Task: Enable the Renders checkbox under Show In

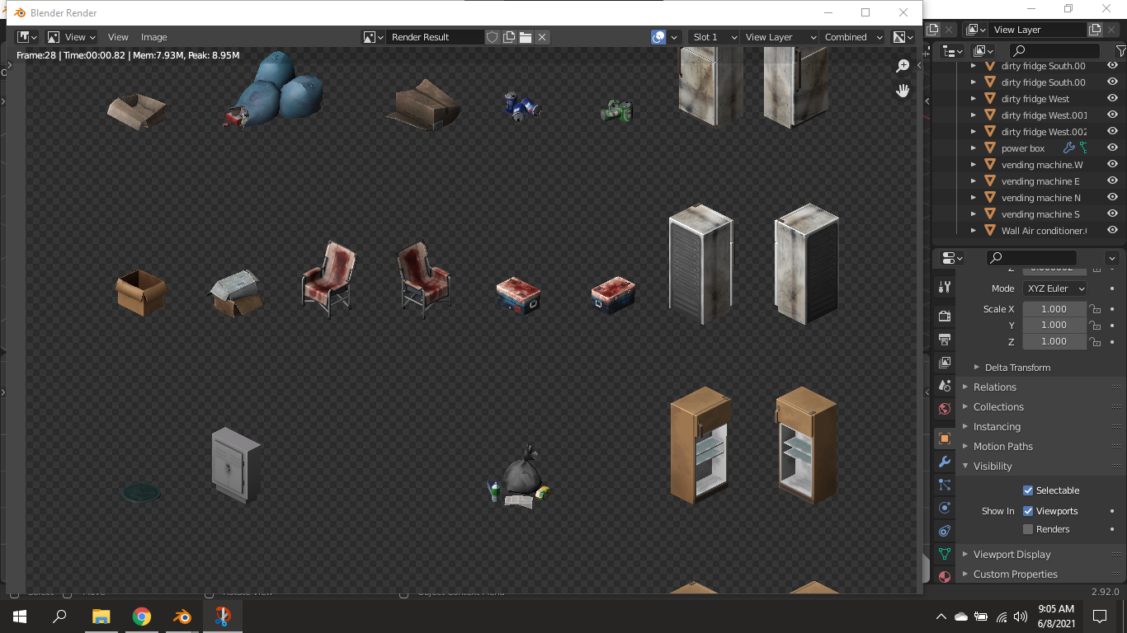Action: click(x=1030, y=529)
